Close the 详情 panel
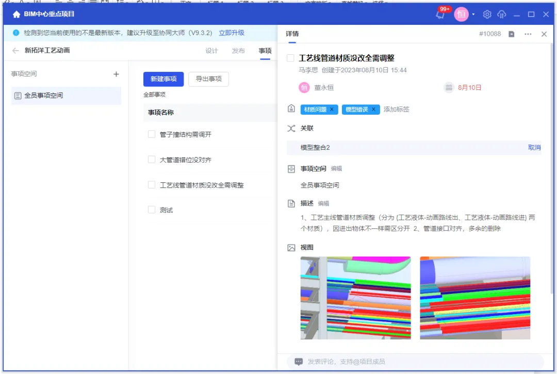This screenshot has height=374, width=557. [x=544, y=34]
